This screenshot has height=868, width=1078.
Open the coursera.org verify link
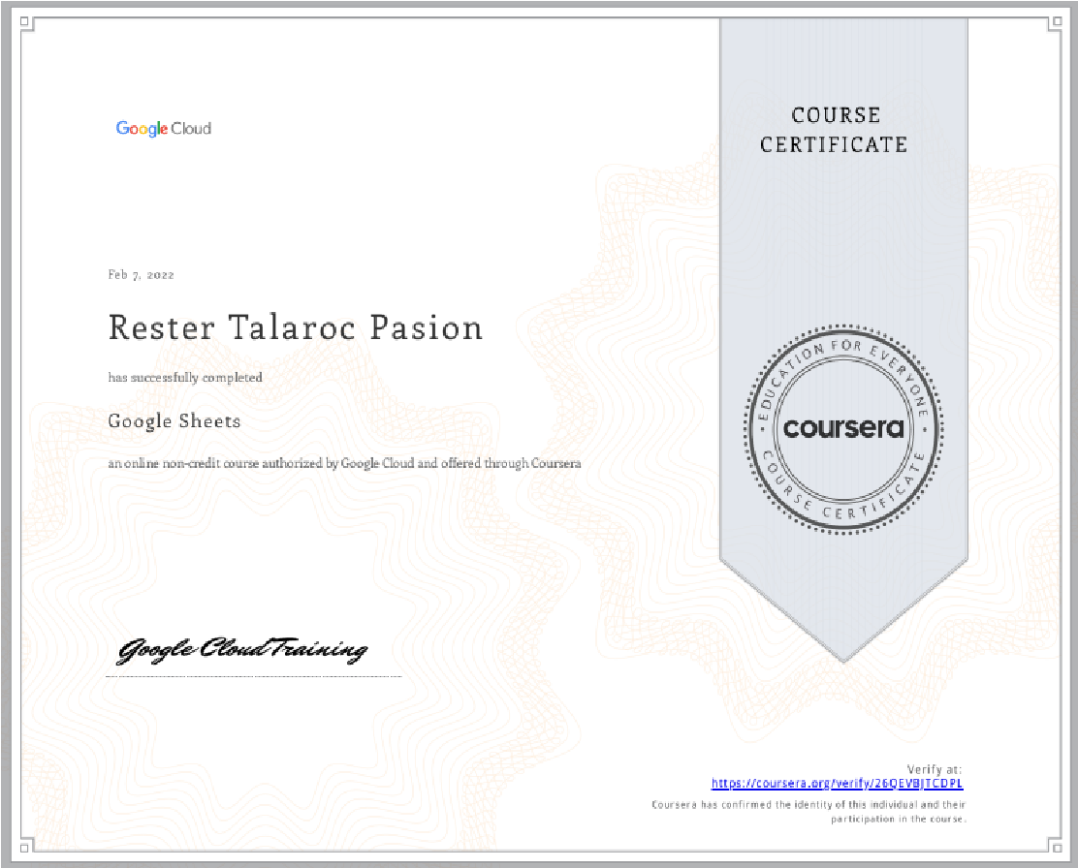tap(837, 784)
